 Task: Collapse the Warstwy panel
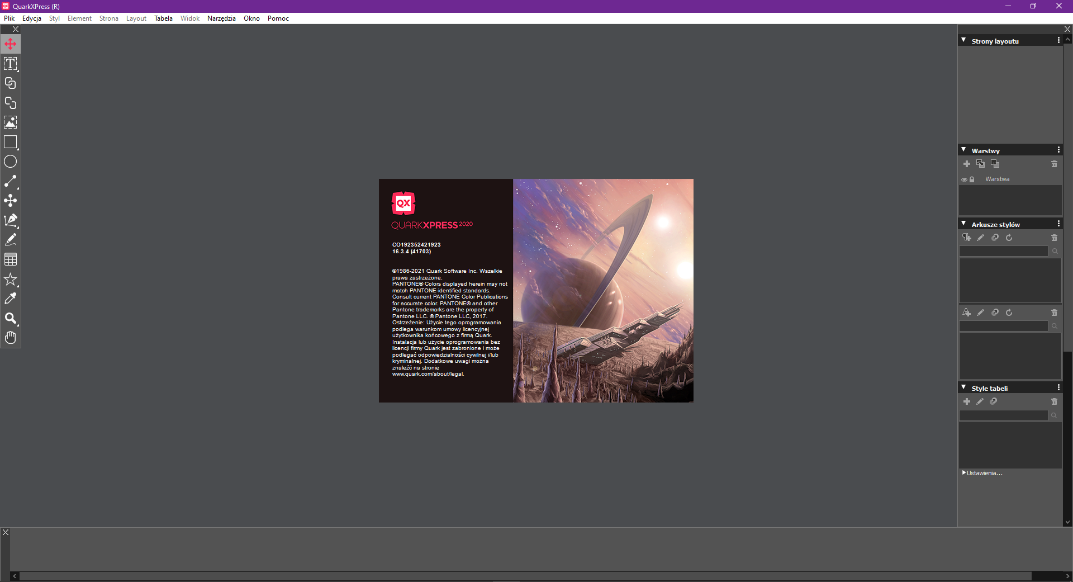tap(963, 150)
